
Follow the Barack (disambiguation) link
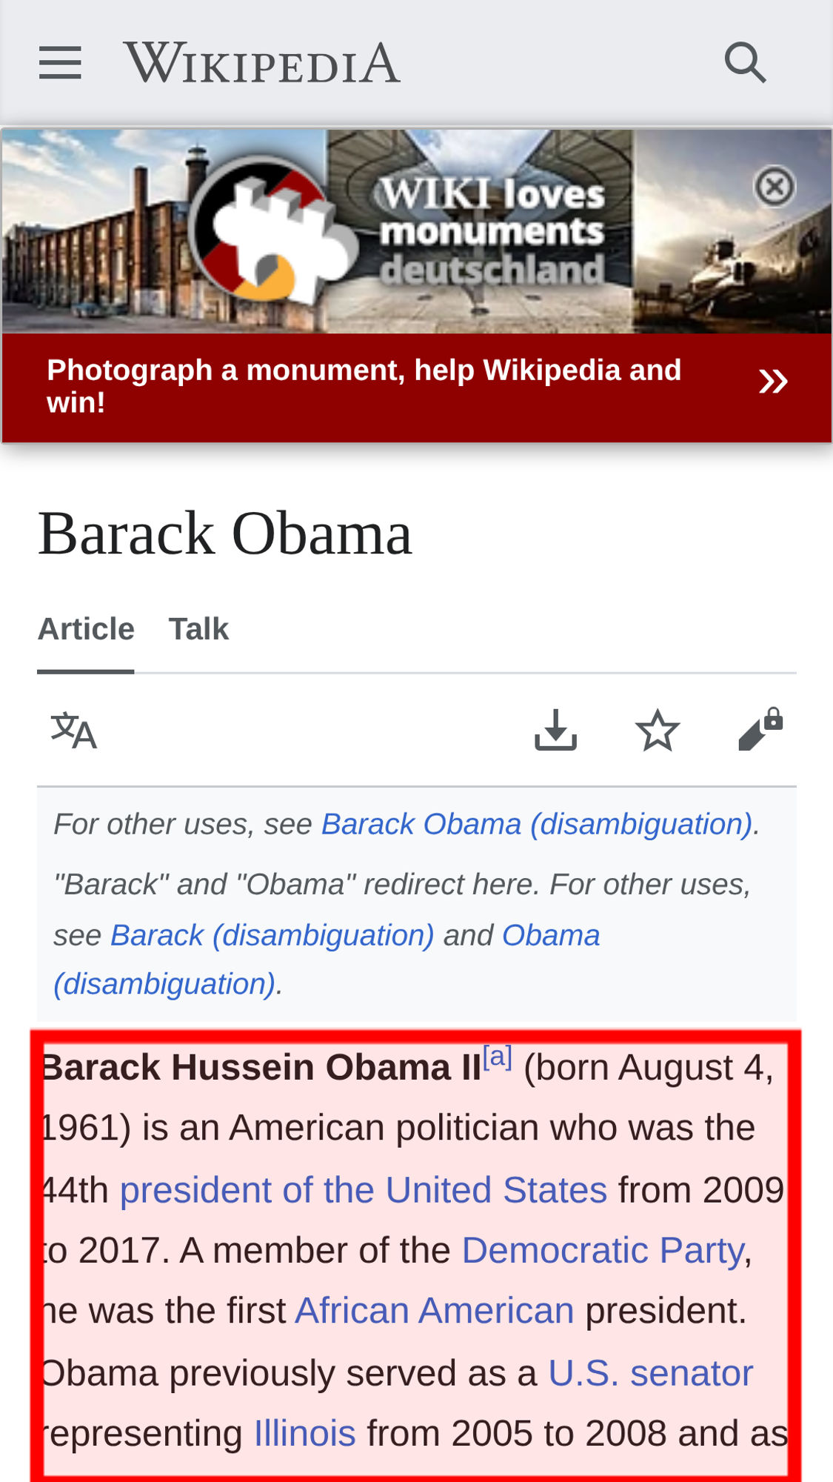coord(272,935)
